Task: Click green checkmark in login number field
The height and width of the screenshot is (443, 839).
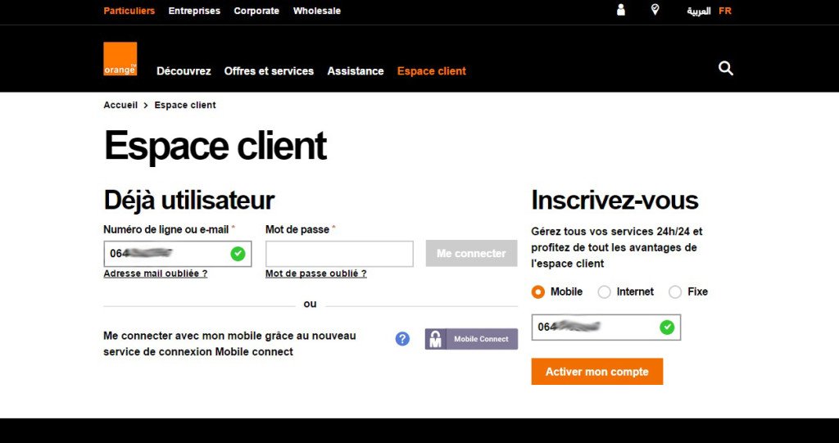Action: pyautogui.click(x=238, y=254)
